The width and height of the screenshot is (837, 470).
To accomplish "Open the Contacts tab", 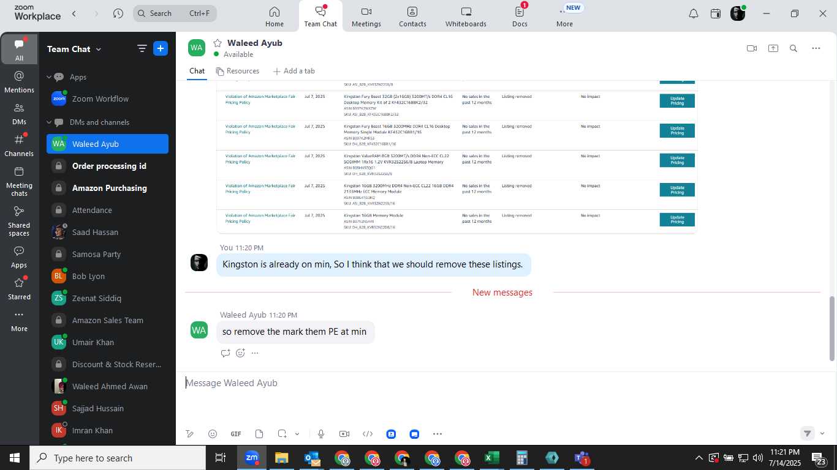I will (412, 17).
